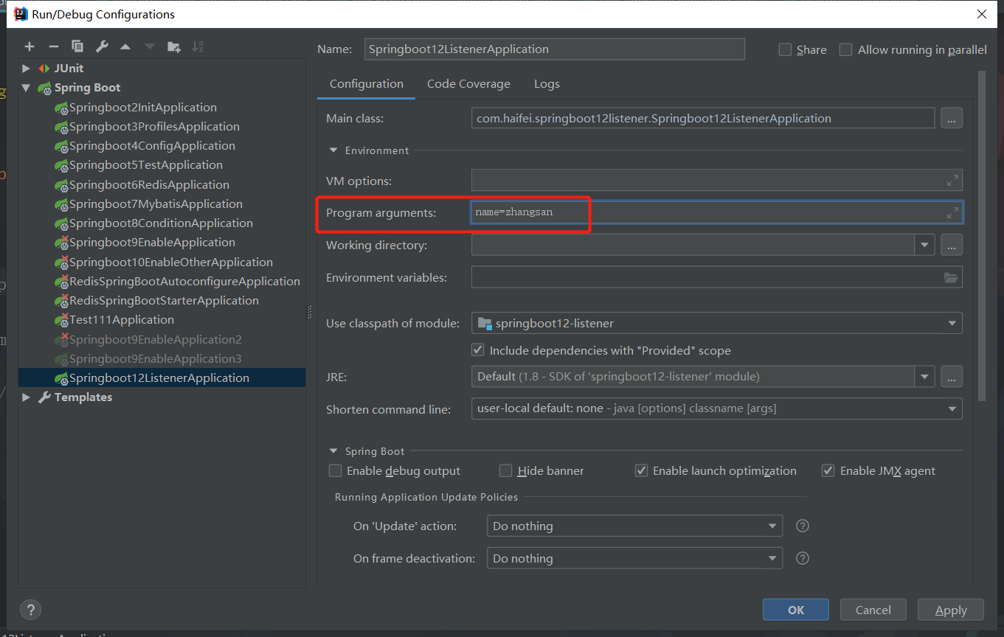Create new configuration folder icon

tap(173, 46)
